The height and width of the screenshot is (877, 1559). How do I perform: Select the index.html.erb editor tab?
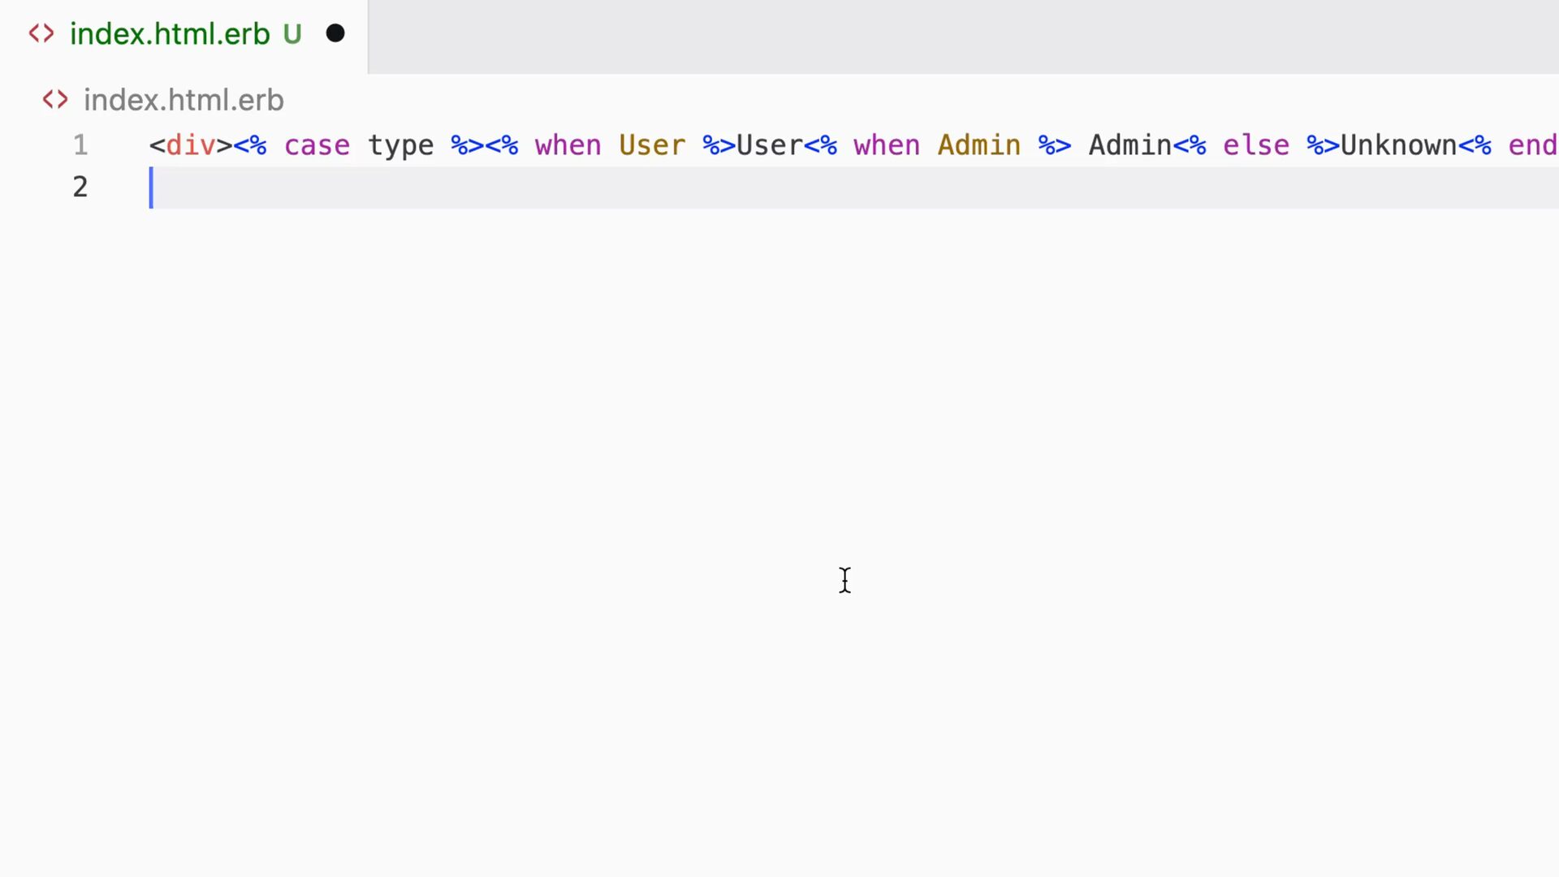tap(170, 34)
